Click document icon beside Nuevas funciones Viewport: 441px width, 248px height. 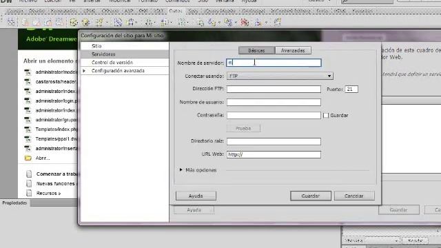tap(29, 184)
